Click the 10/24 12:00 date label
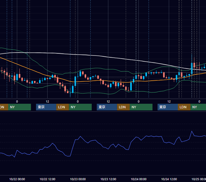The image size is (206, 182). pos(169,179)
